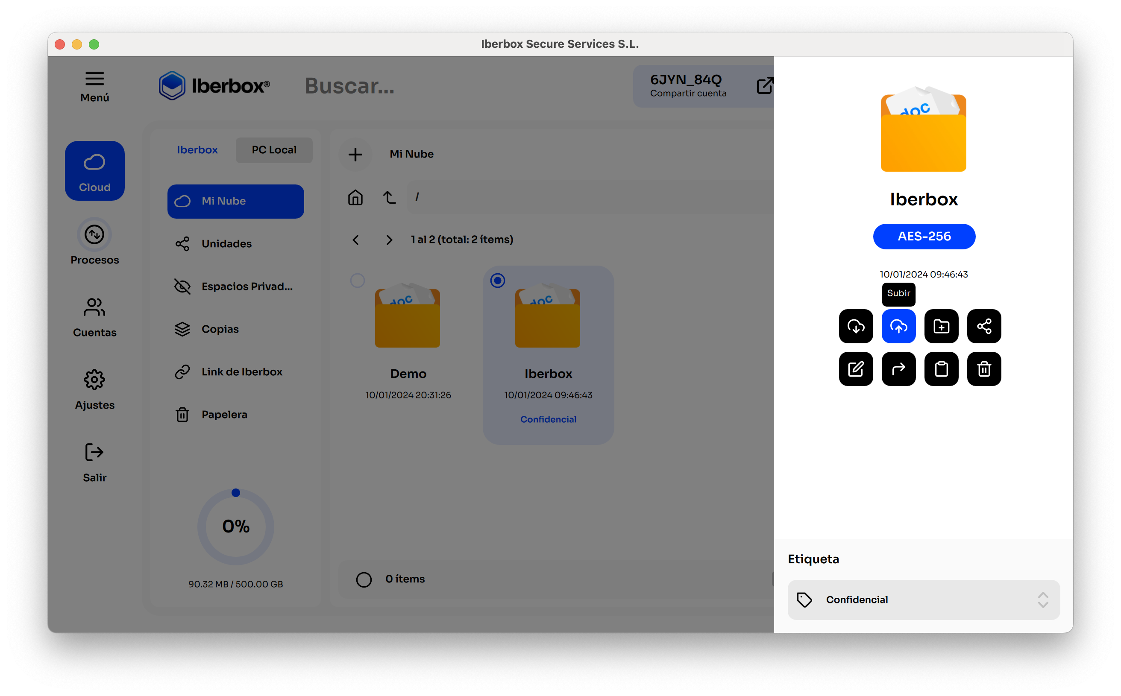1121x696 pixels.
Task: Click the Etiqueta heading
Action: tap(813, 559)
